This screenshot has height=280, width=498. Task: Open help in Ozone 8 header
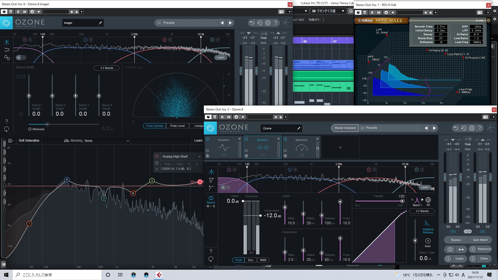tap(480, 128)
